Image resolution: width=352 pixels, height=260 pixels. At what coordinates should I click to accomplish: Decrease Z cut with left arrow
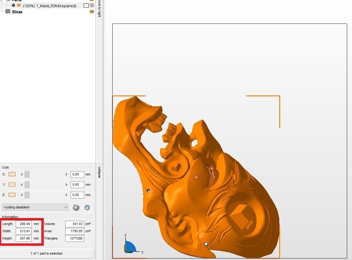point(21,195)
